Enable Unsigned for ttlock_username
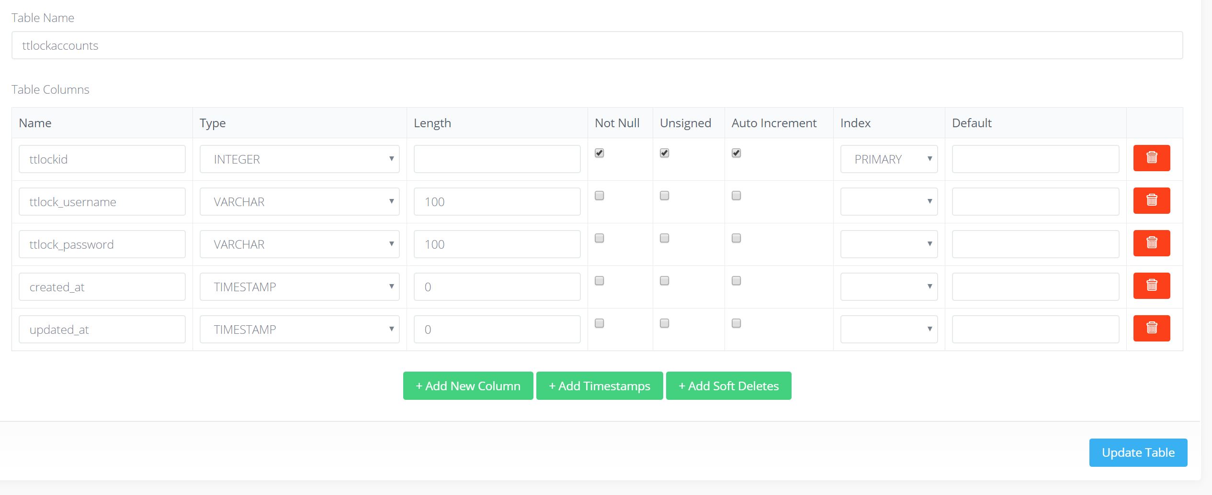The image size is (1212, 495). [x=664, y=196]
